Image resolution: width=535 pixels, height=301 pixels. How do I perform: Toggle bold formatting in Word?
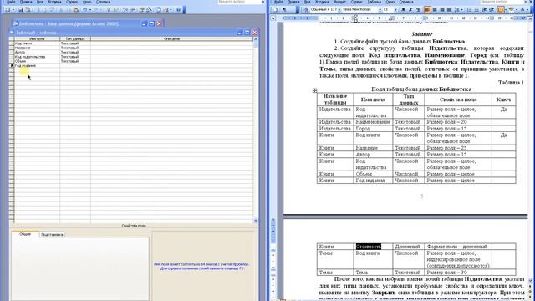point(403,9)
